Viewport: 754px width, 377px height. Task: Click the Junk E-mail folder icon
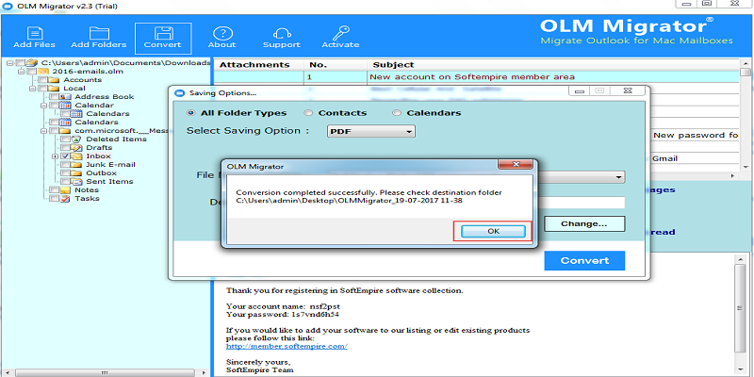pyautogui.click(x=77, y=164)
